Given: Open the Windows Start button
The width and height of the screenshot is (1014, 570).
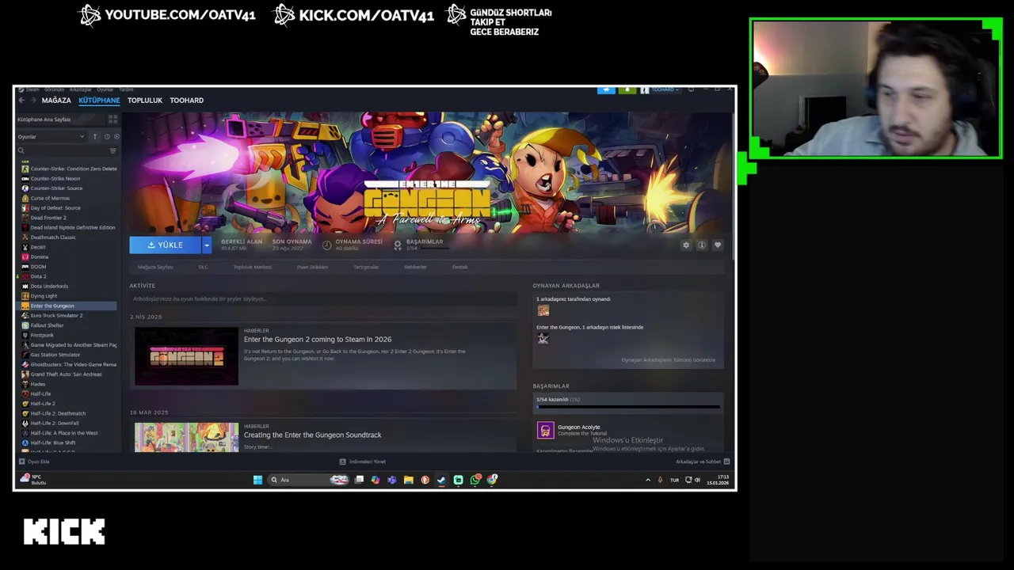Looking at the screenshot, I should click(x=257, y=480).
